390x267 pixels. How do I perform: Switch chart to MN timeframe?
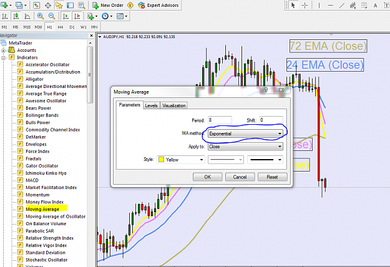pos(94,27)
